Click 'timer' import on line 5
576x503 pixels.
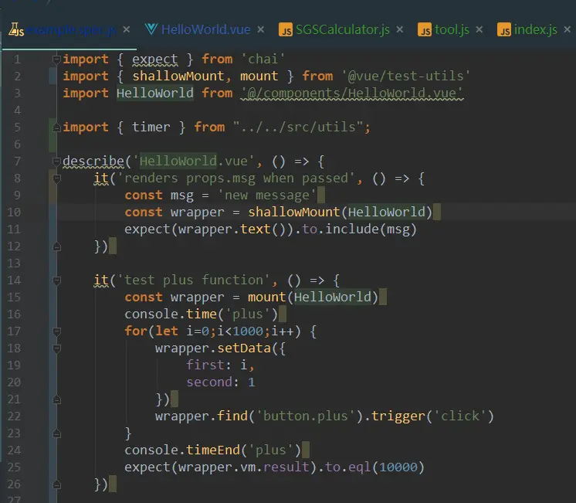[151, 127]
